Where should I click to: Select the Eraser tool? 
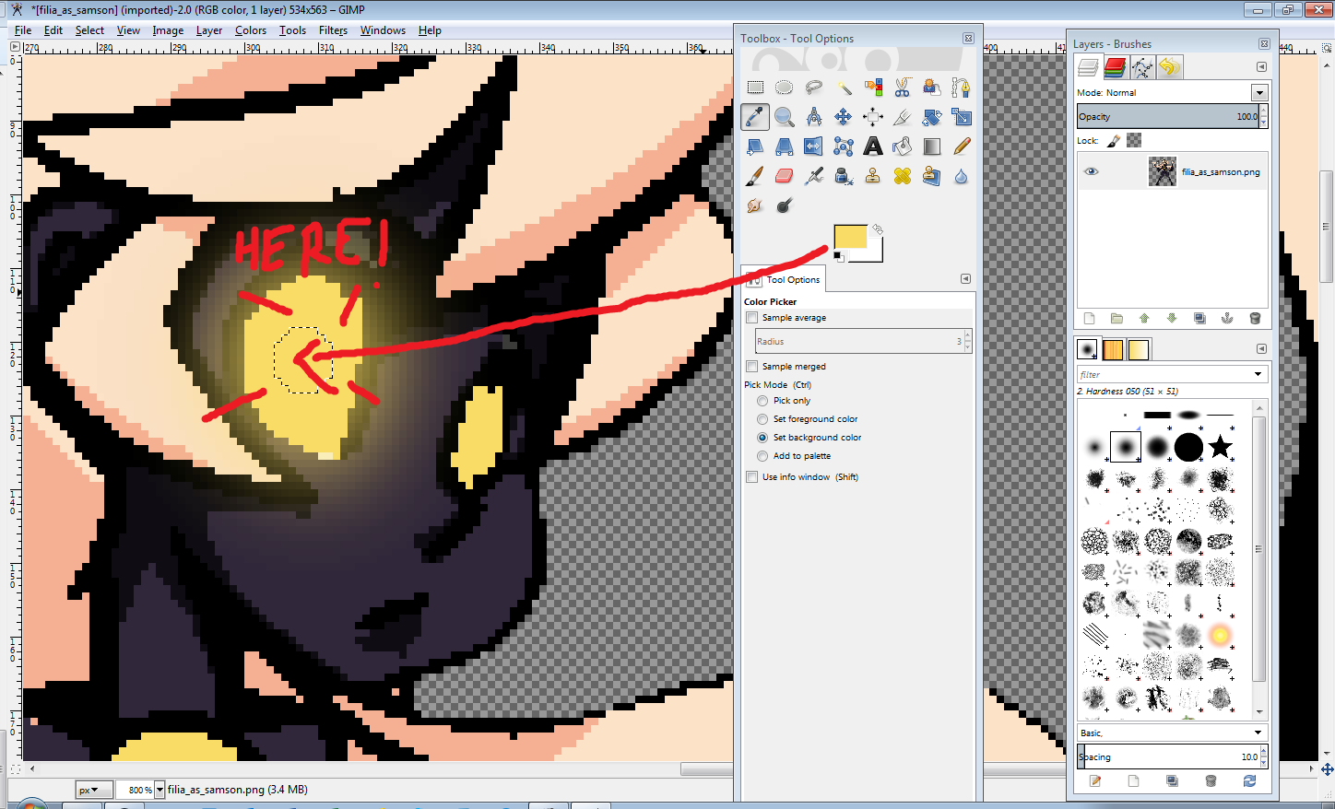(x=785, y=176)
